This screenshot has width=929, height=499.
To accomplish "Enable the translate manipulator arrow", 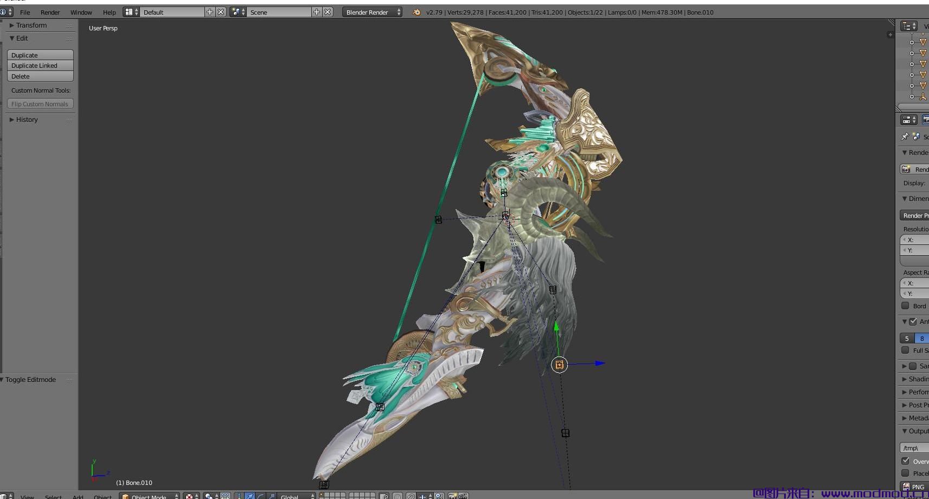I will click(x=249, y=496).
